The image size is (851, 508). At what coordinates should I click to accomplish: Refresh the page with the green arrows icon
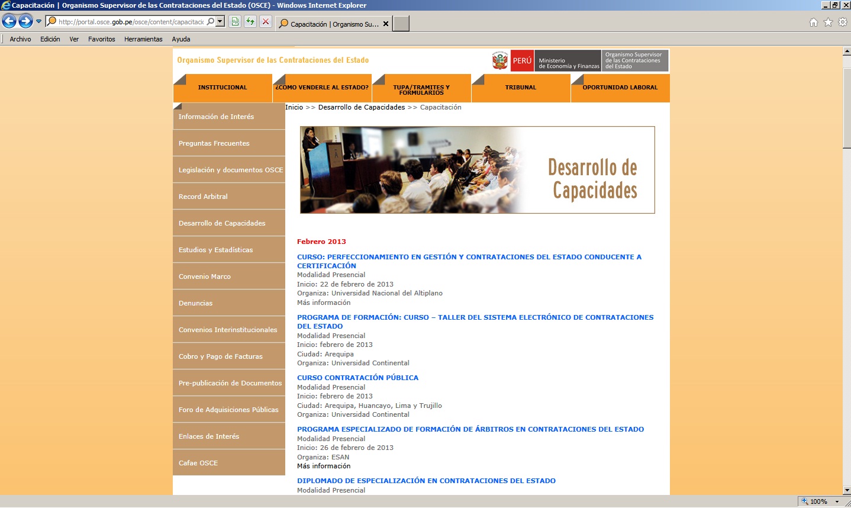click(250, 22)
